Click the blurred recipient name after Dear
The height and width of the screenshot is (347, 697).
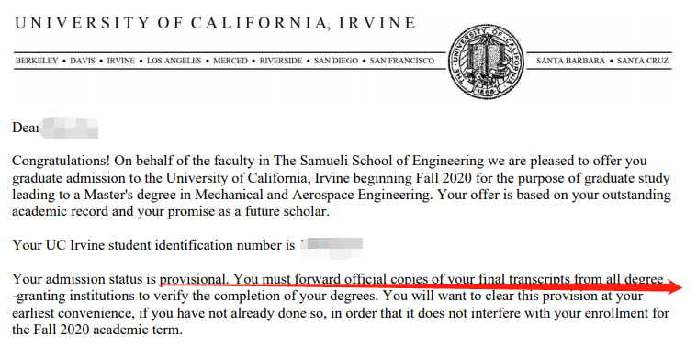[69, 128]
